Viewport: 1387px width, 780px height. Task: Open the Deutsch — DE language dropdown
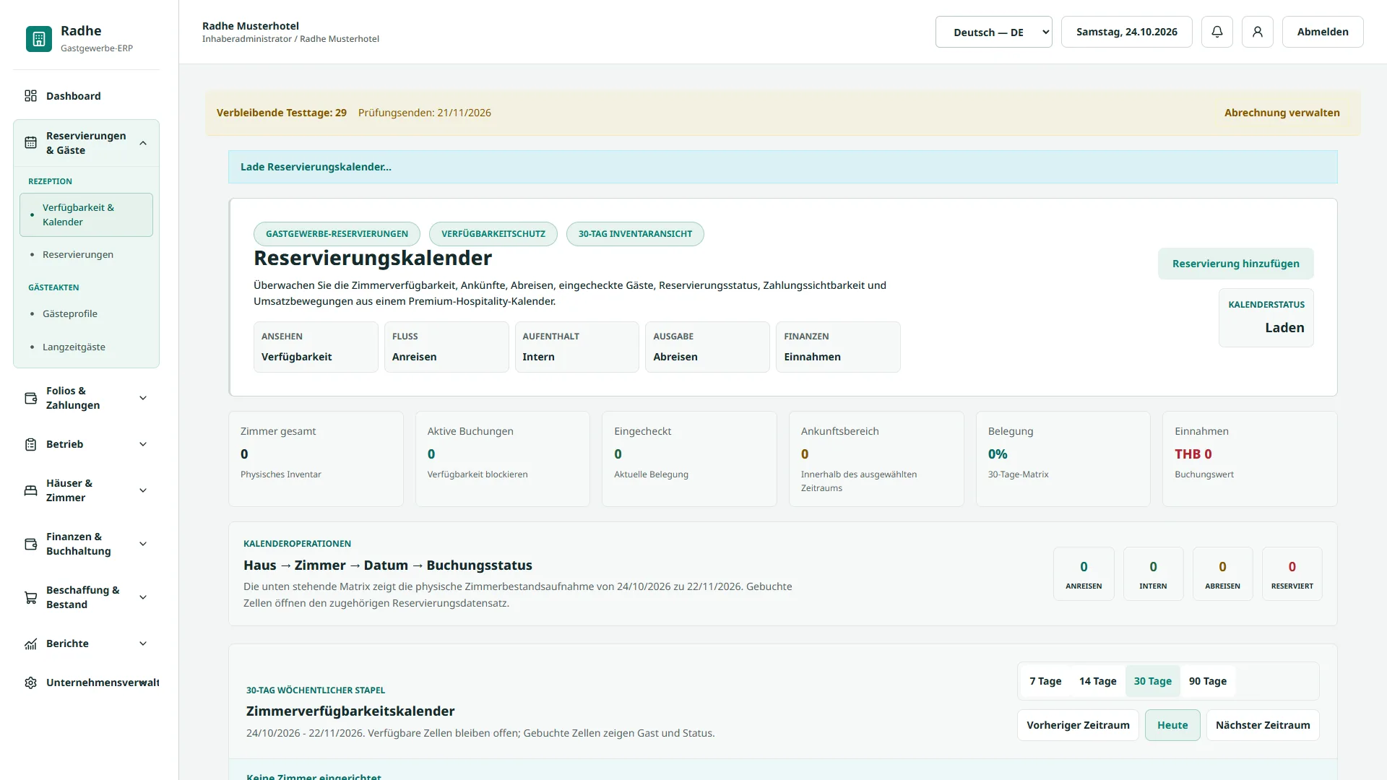[994, 32]
